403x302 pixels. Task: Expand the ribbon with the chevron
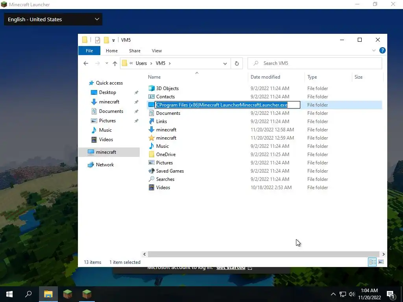[374, 51]
